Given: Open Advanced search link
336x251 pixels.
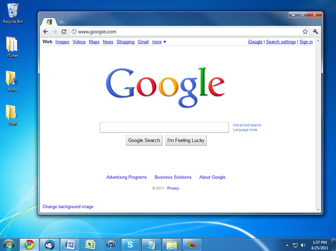Looking at the screenshot, I should pos(247,125).
